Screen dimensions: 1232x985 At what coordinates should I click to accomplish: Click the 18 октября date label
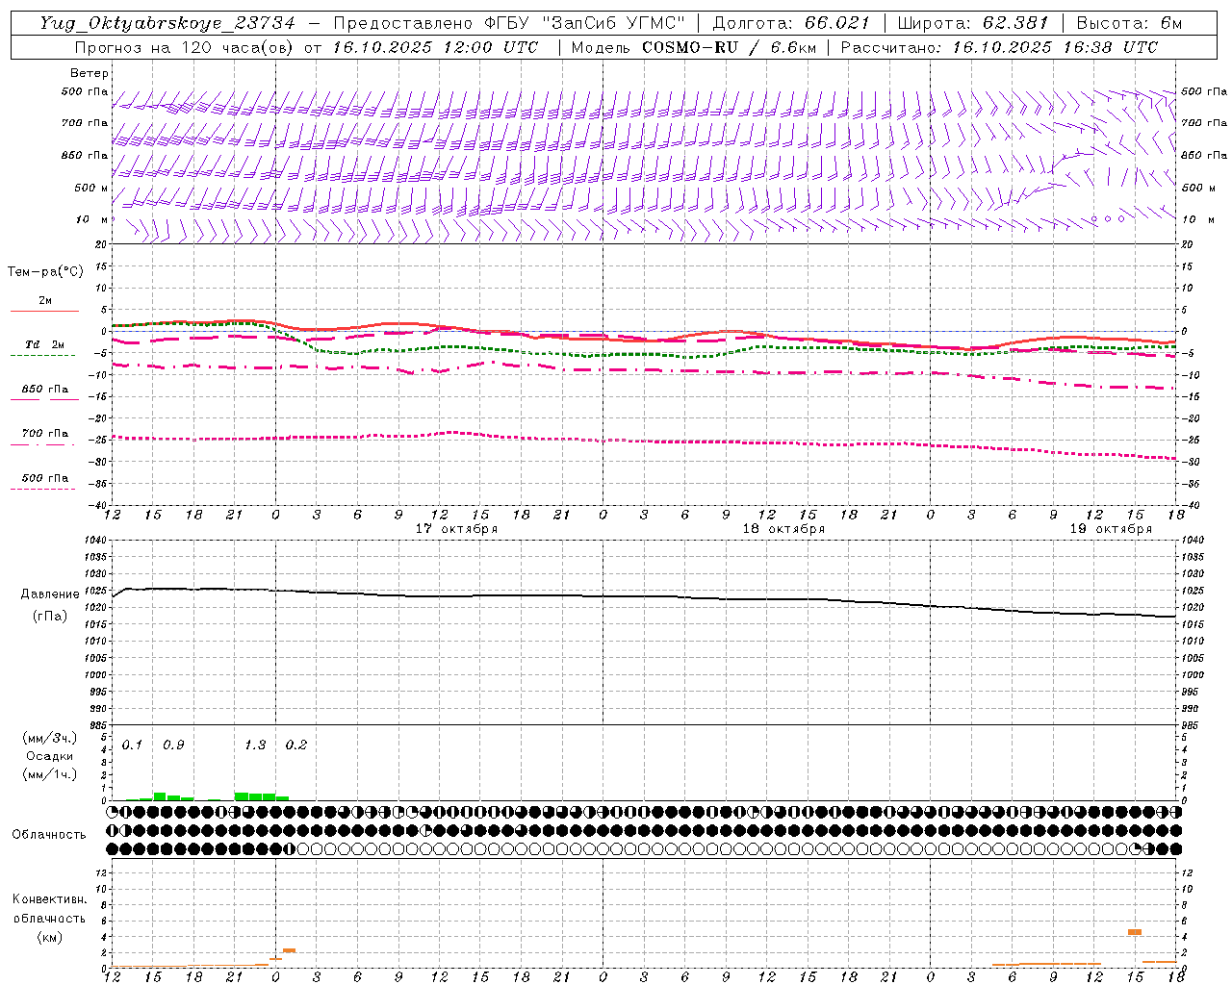pyautogui.click(x=783, y=529)
